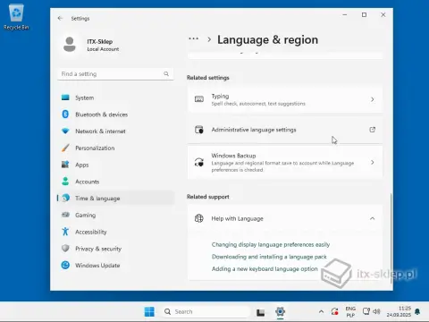The height and width of the screenshot is (322, 429).
Task: Click the external link icon for Administrative settings
Action: [373, 130]
